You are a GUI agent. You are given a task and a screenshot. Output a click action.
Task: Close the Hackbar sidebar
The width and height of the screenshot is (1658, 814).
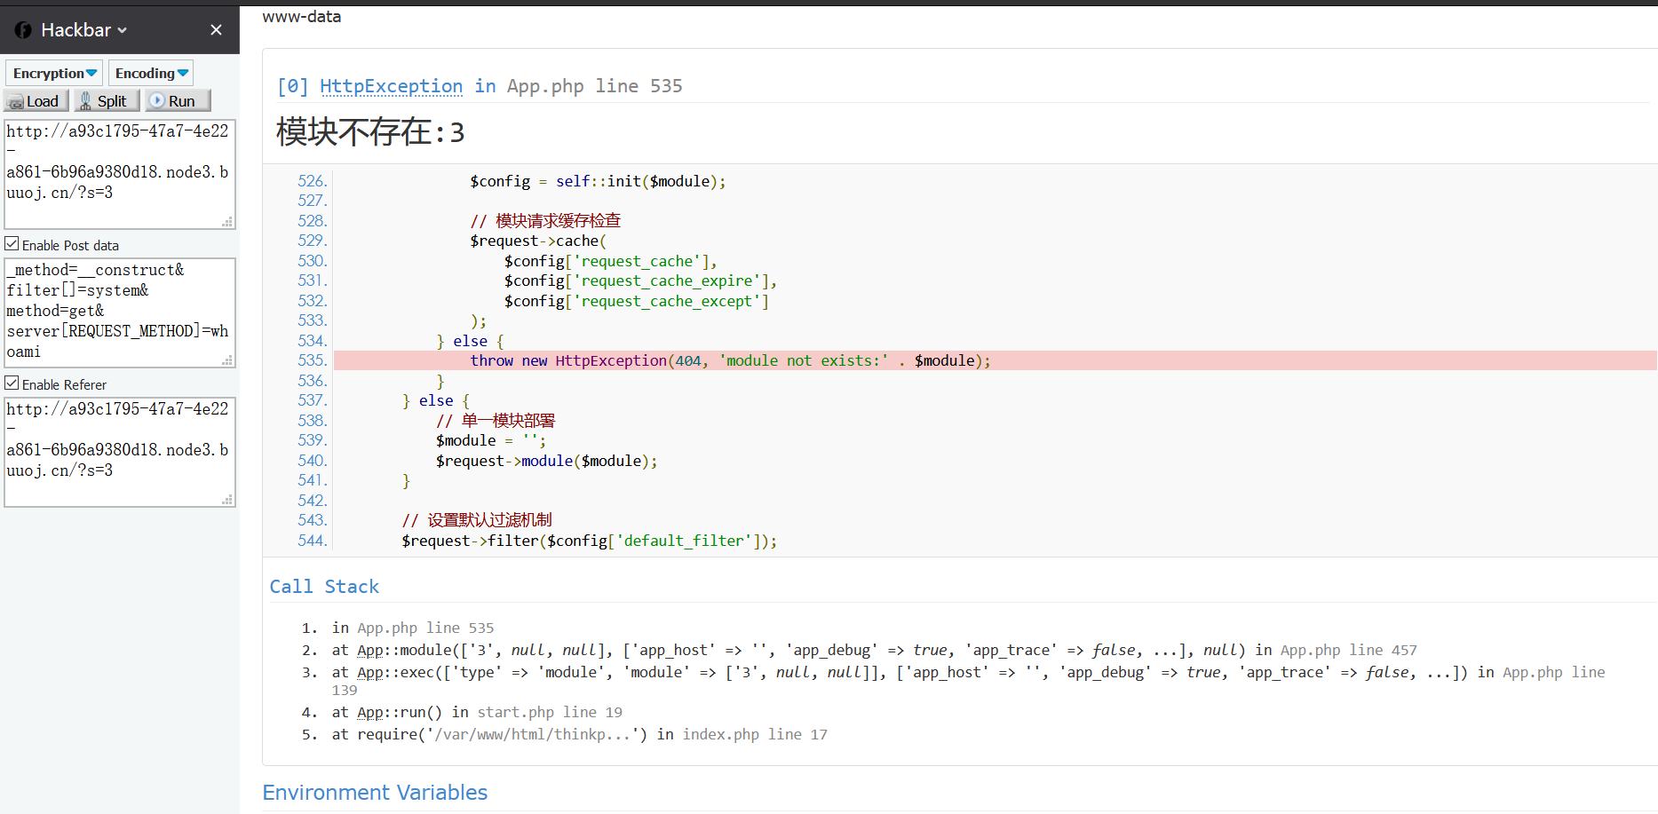coord(216,30)
